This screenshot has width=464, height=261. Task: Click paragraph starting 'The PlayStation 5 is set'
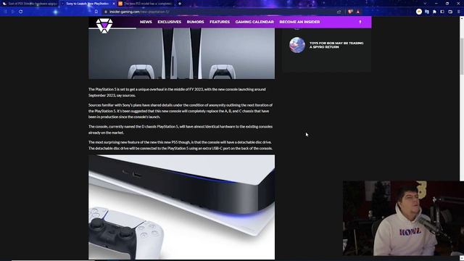(x=177, y=92)
